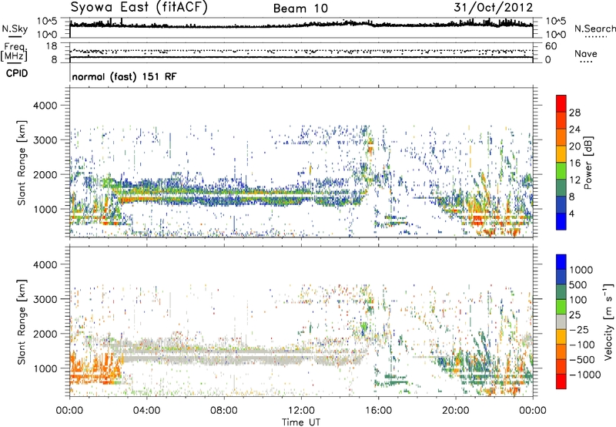This screenshot has height=427, width=616.
Task: Click the '4000' range tick in the power panel
Action: coord(45,106)
